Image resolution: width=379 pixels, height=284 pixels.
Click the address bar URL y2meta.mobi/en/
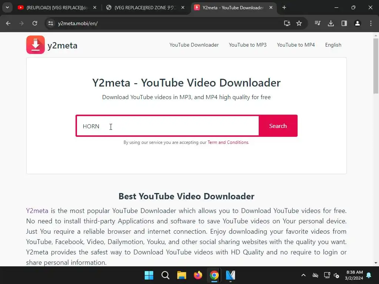coord(78,23)
